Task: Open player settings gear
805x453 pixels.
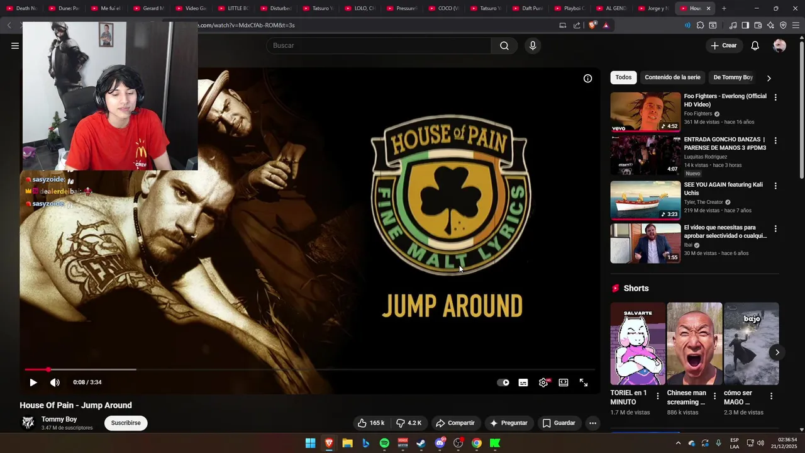Action: [x=543, y=382]
